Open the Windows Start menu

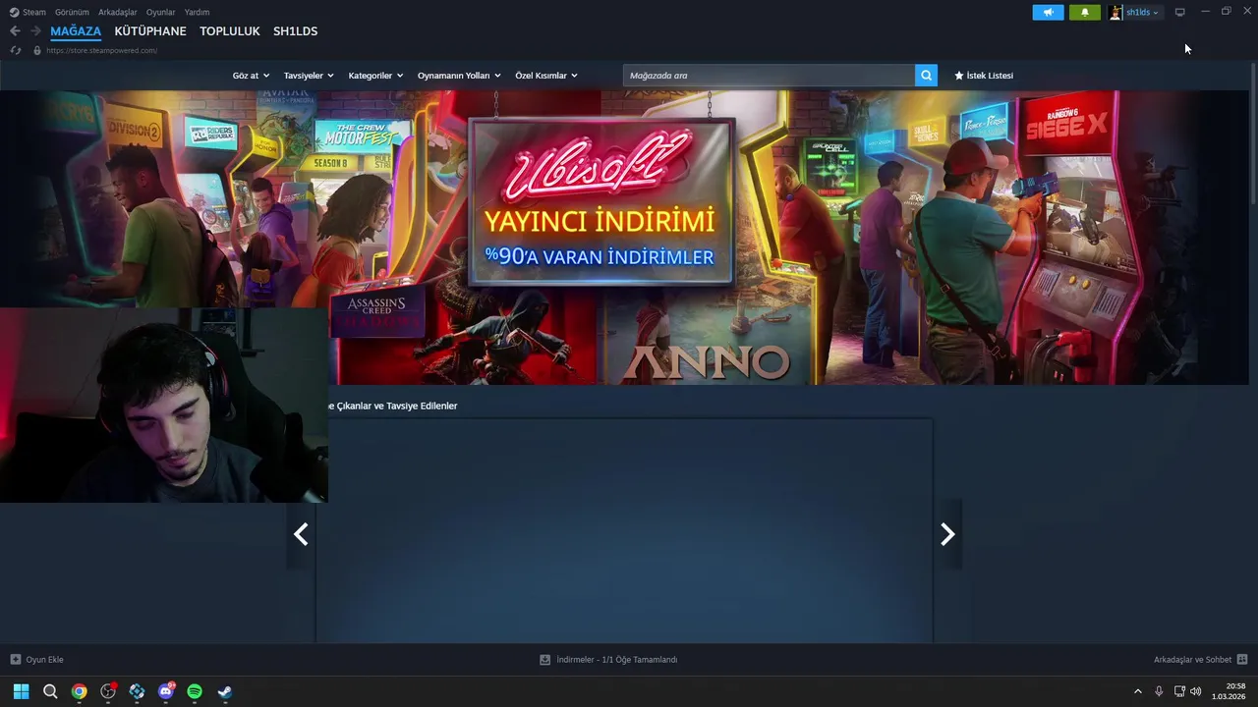click(21, 691)
